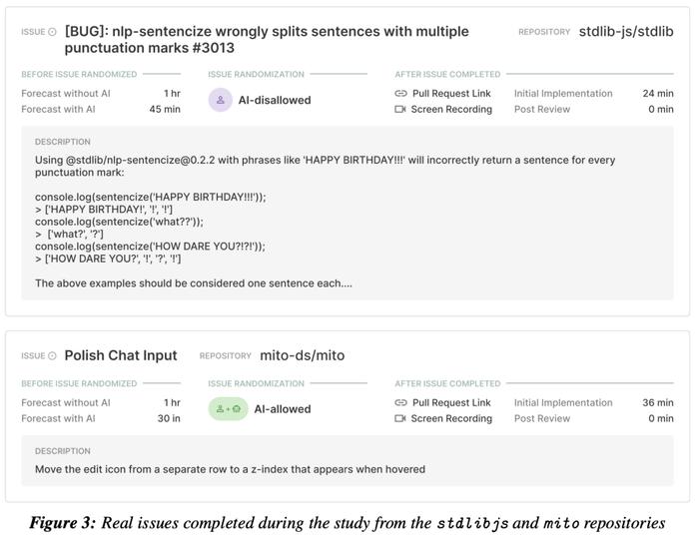Click the camera icon in the stdlib issue card
This screenshot has height=537, width=699.
pos(400,109)
